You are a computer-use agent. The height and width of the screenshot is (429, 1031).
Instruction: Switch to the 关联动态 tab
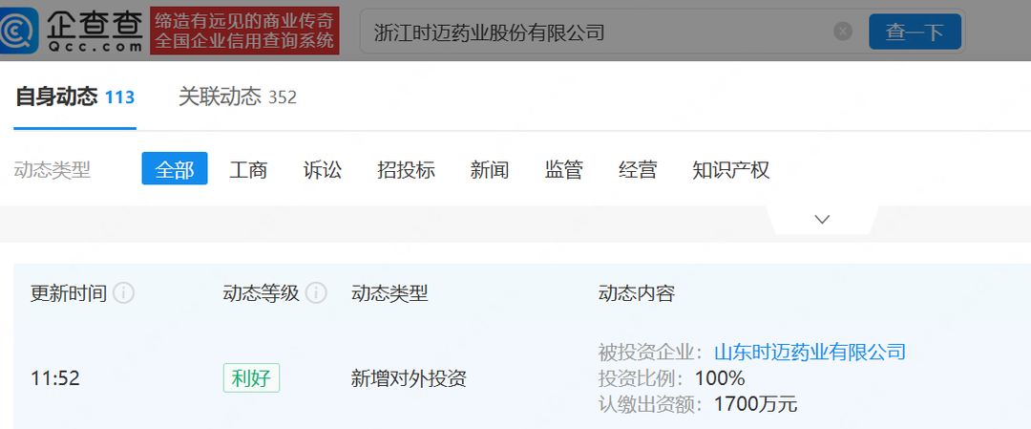coord(238,97)
